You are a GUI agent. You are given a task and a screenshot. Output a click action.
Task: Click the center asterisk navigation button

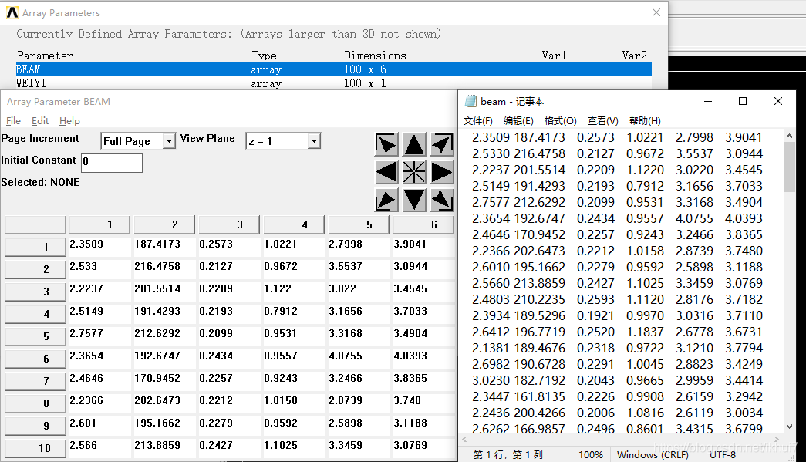(413, 172)
